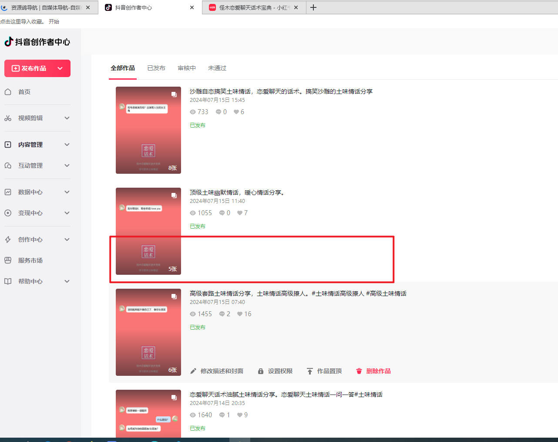Click the heart icon showing 7 likes

tap(240, 213)
